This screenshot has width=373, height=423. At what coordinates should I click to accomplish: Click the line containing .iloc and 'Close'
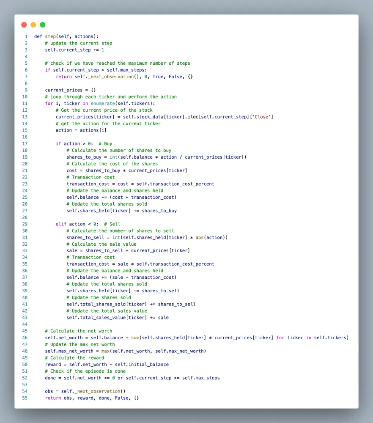[164, 117]
